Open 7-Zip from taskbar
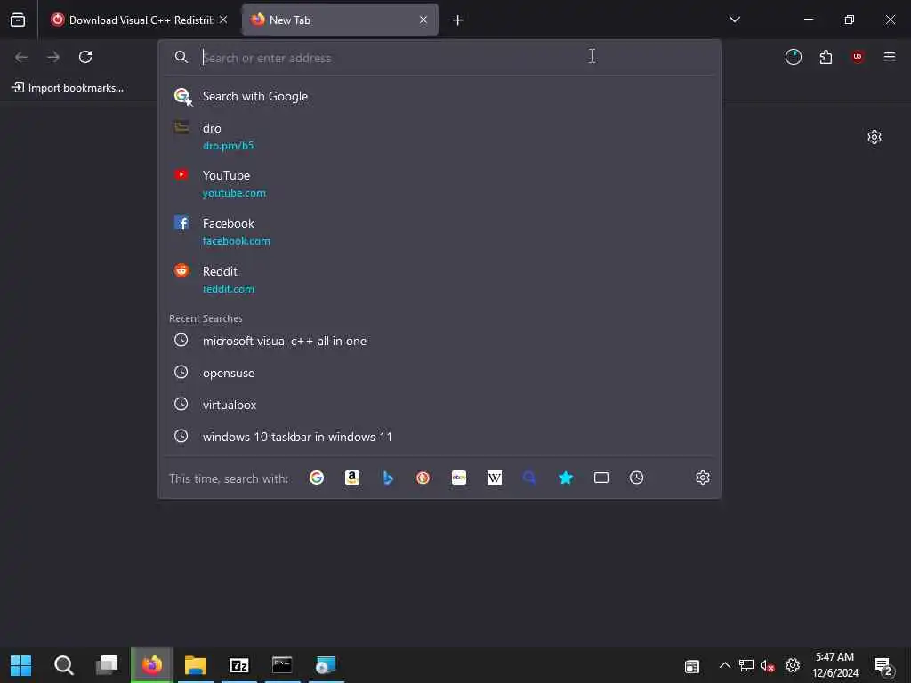The height and width of the screenshot is (683, 911). (238, 665)
